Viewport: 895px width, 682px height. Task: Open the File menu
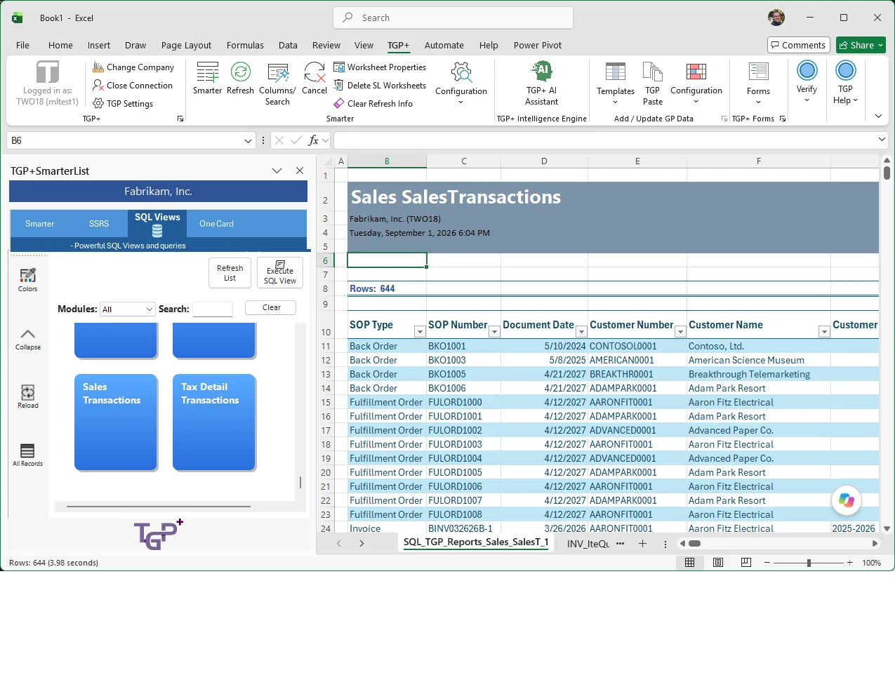pyautogui.click(x=22, y=46)
